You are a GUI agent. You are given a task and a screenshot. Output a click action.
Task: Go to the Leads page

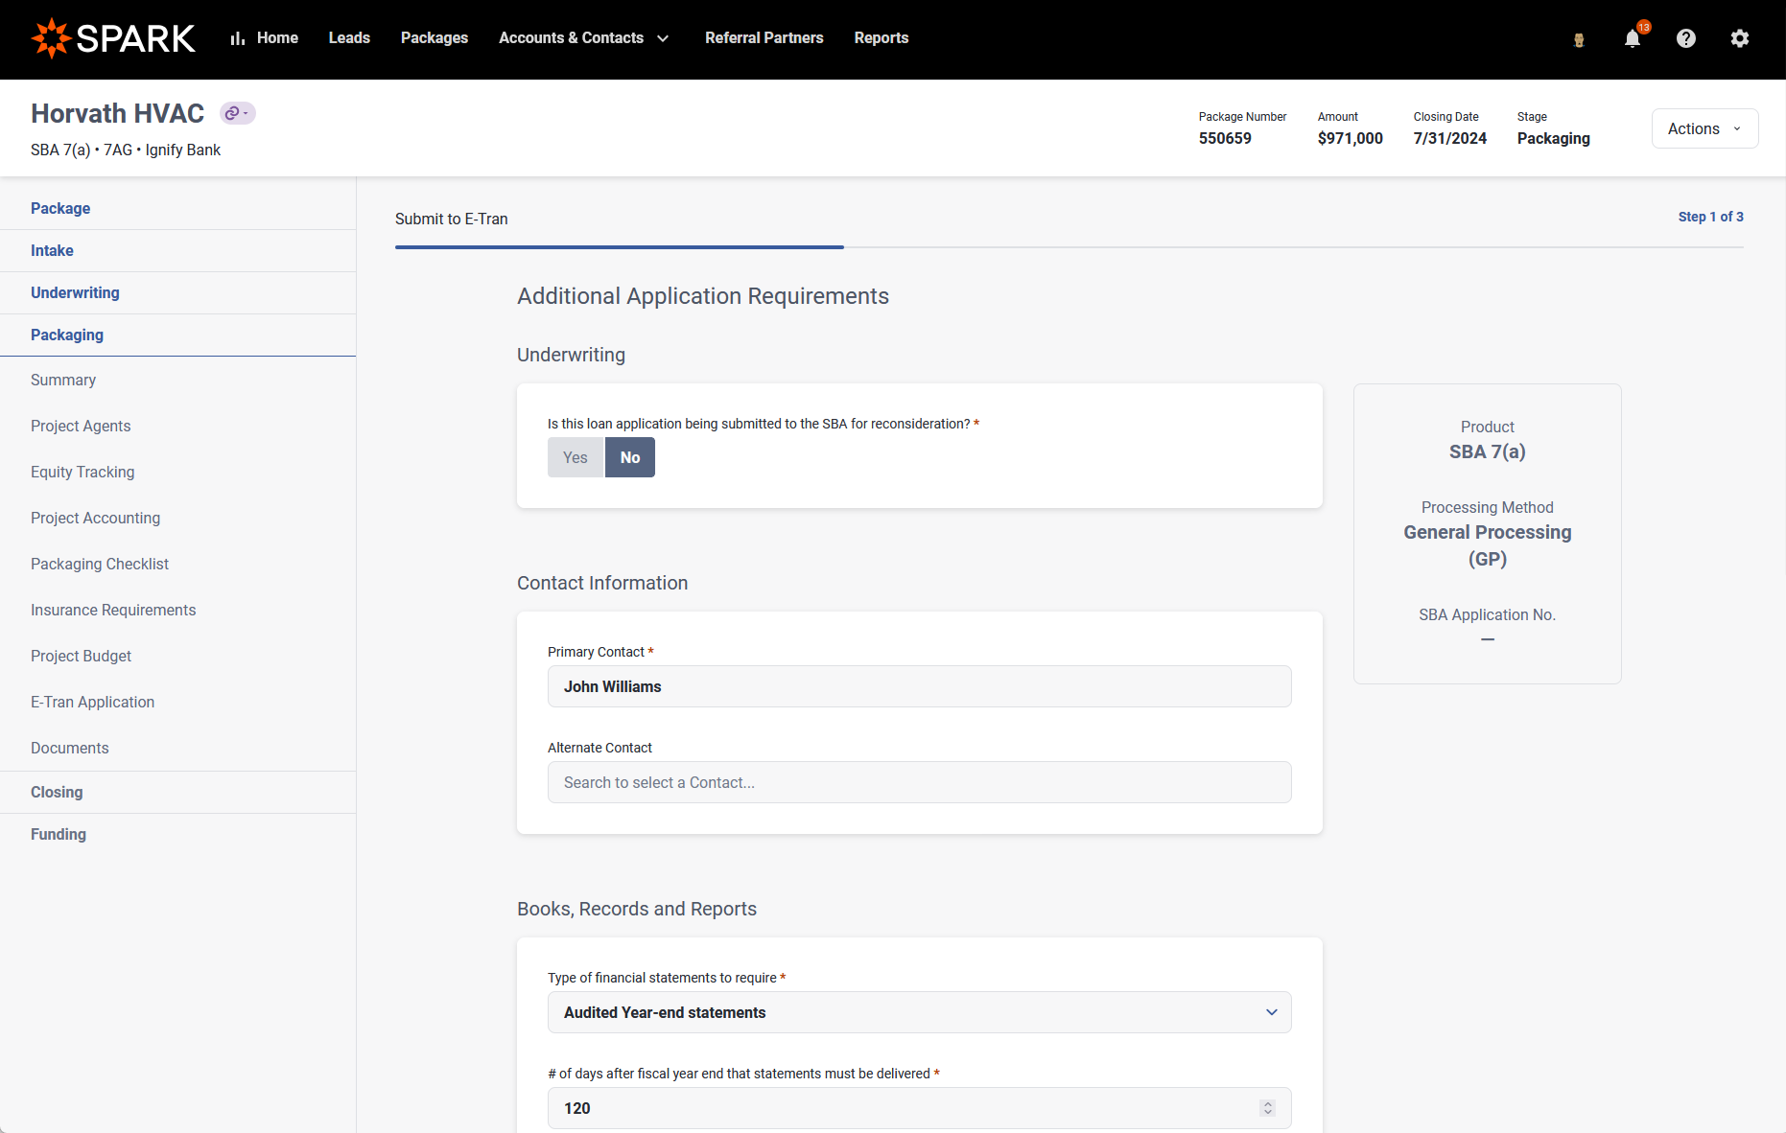349,38
